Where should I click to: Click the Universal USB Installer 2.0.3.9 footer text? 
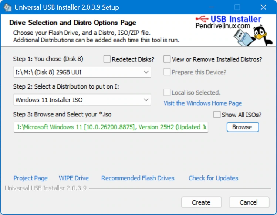click(45, 188)
